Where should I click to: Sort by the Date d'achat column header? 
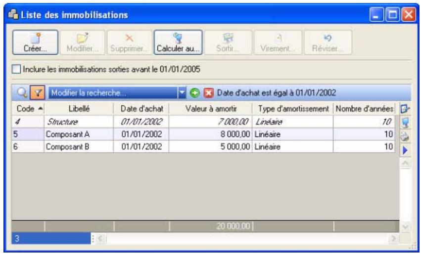point(141,109)
